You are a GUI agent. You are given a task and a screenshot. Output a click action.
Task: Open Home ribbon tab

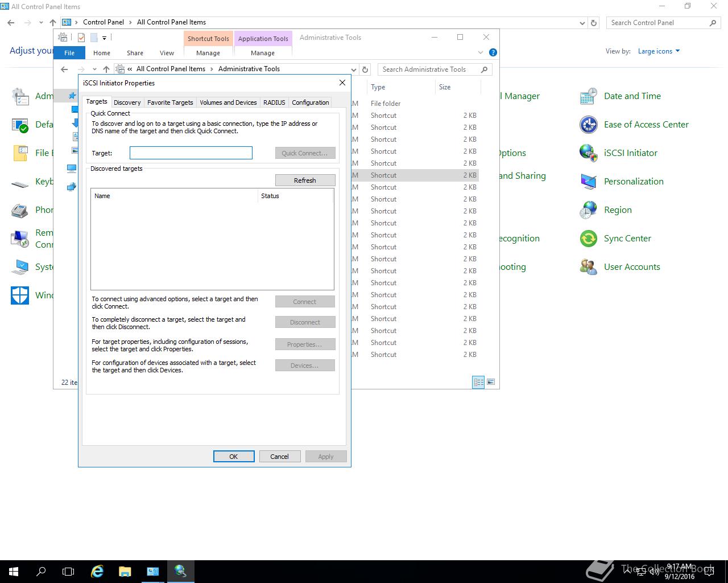pos(102,53)
